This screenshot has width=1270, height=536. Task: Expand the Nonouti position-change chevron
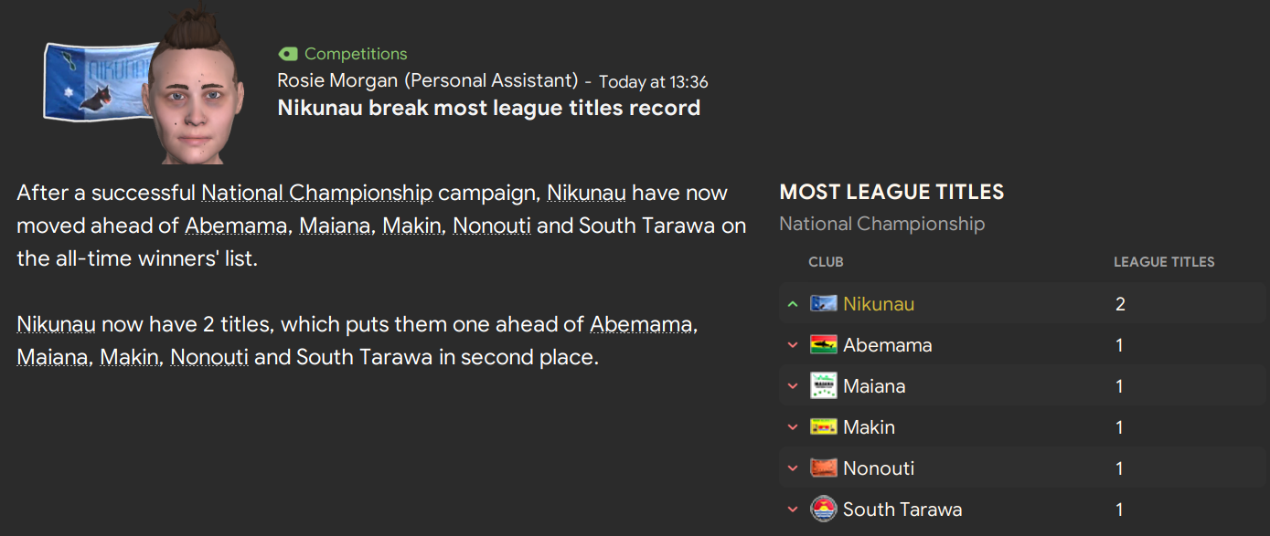(792, 468)
